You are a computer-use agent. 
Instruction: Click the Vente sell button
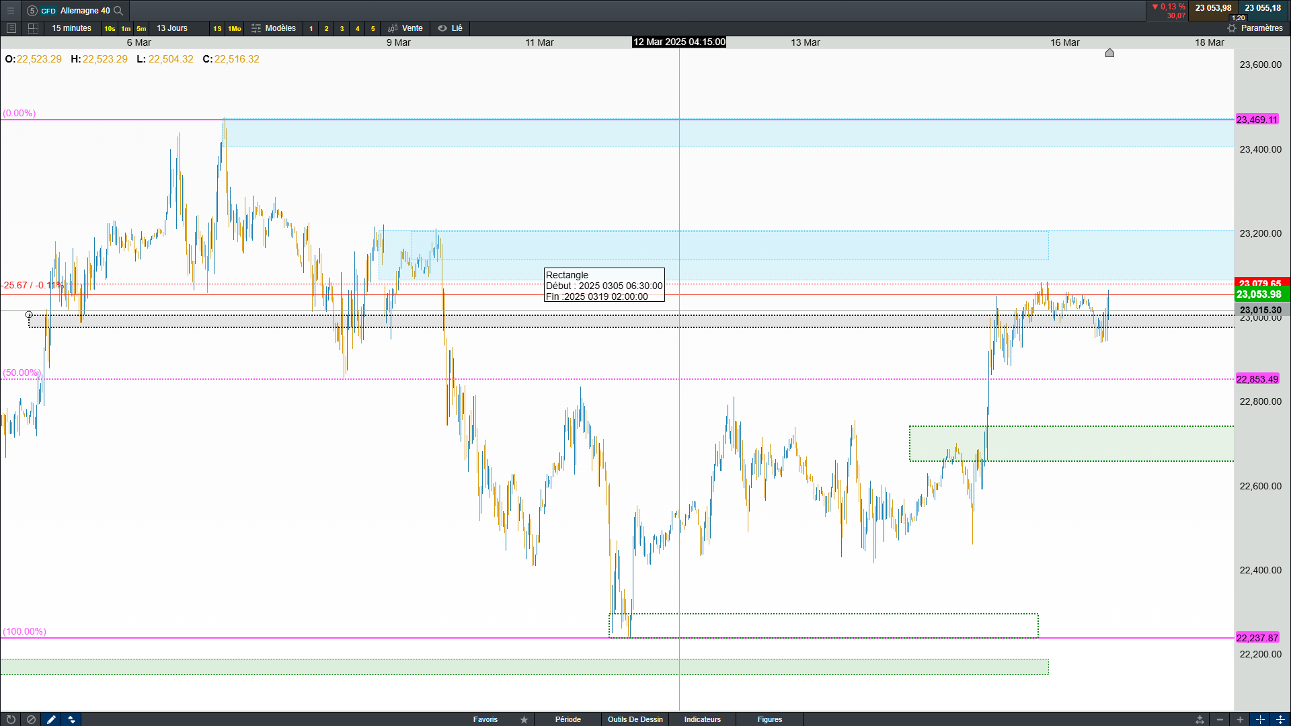pos(405,28)
